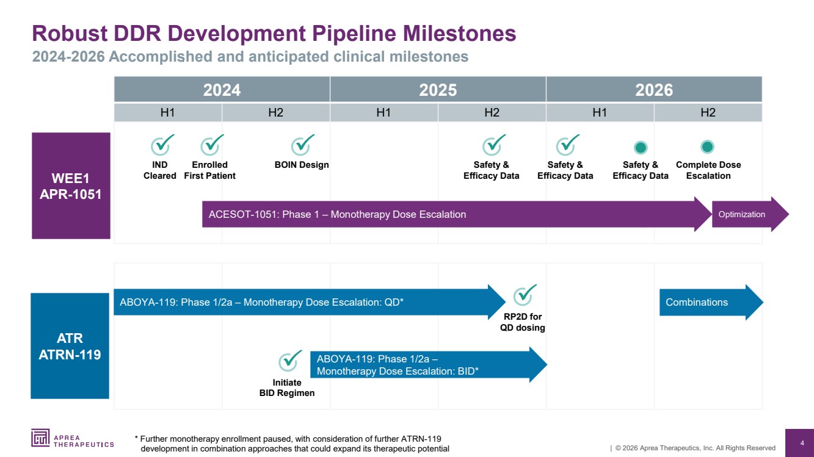Click the Safety & Efficacy checkmark under 2026 H1
This screenshot has height=457, width=814.
(x=566, y=146)
